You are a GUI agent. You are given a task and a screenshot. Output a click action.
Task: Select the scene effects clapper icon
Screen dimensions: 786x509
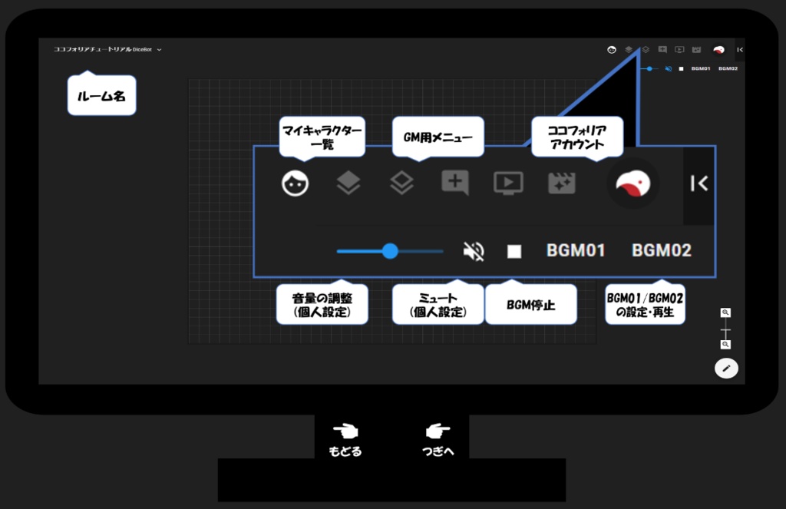coord(561,183)
